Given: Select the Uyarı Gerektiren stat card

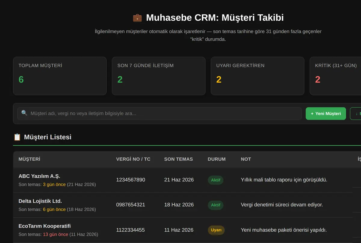Looking at the screenshot, I should click(x=258, y=76).
